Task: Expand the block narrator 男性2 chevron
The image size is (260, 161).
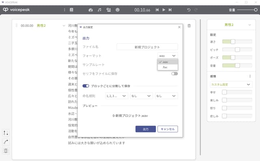Action: [x=64, y=26]
